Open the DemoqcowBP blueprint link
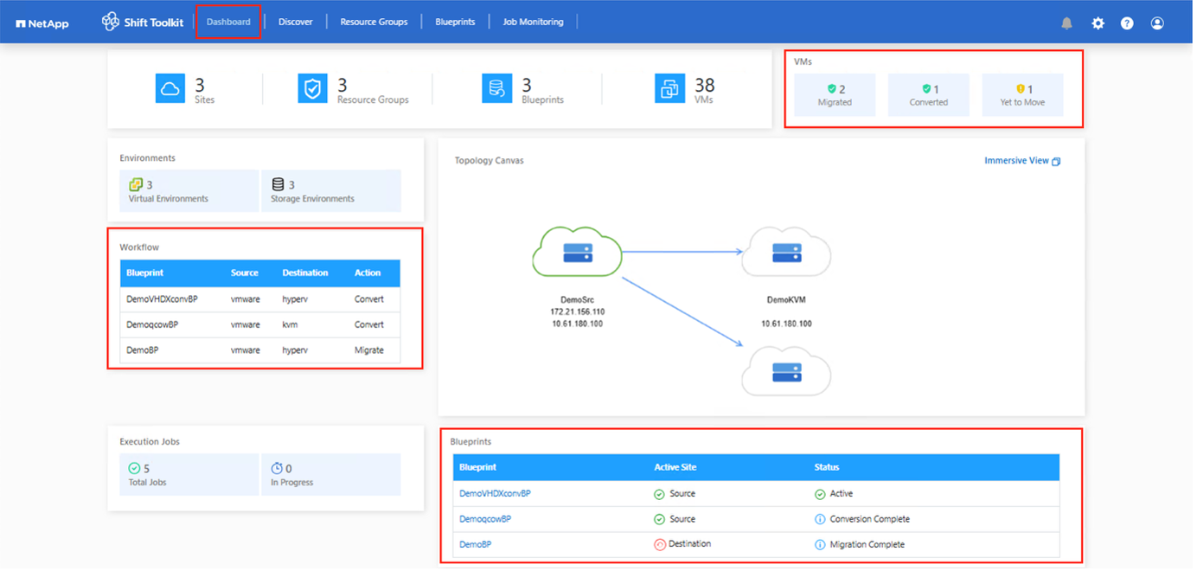 (x=484, y=519)
